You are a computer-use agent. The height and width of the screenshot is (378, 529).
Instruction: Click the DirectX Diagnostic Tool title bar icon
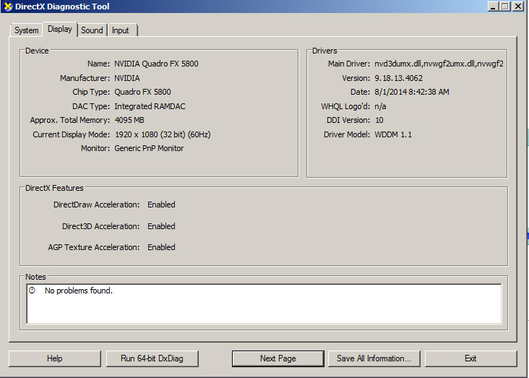[7, 7]
